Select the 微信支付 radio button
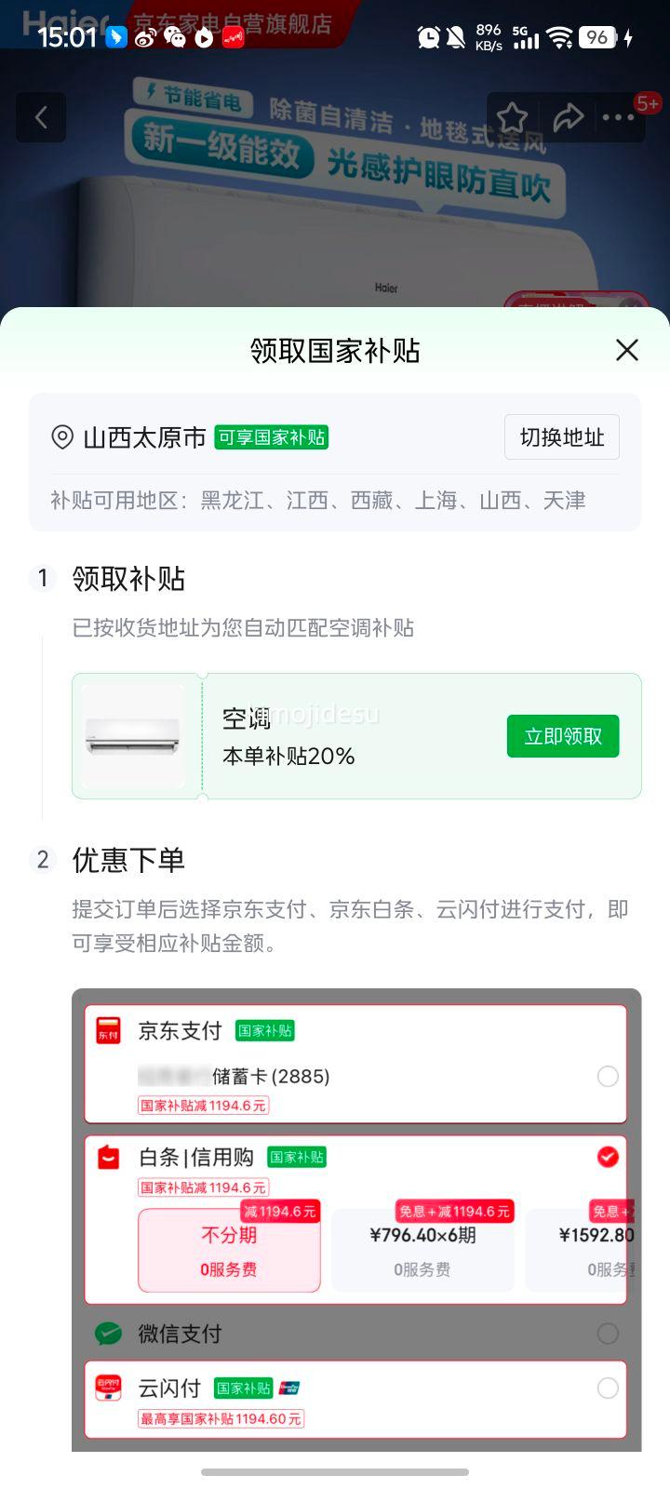This screenshot has width=670, height=1489. pyautogui.click(x=608, y=1334)
